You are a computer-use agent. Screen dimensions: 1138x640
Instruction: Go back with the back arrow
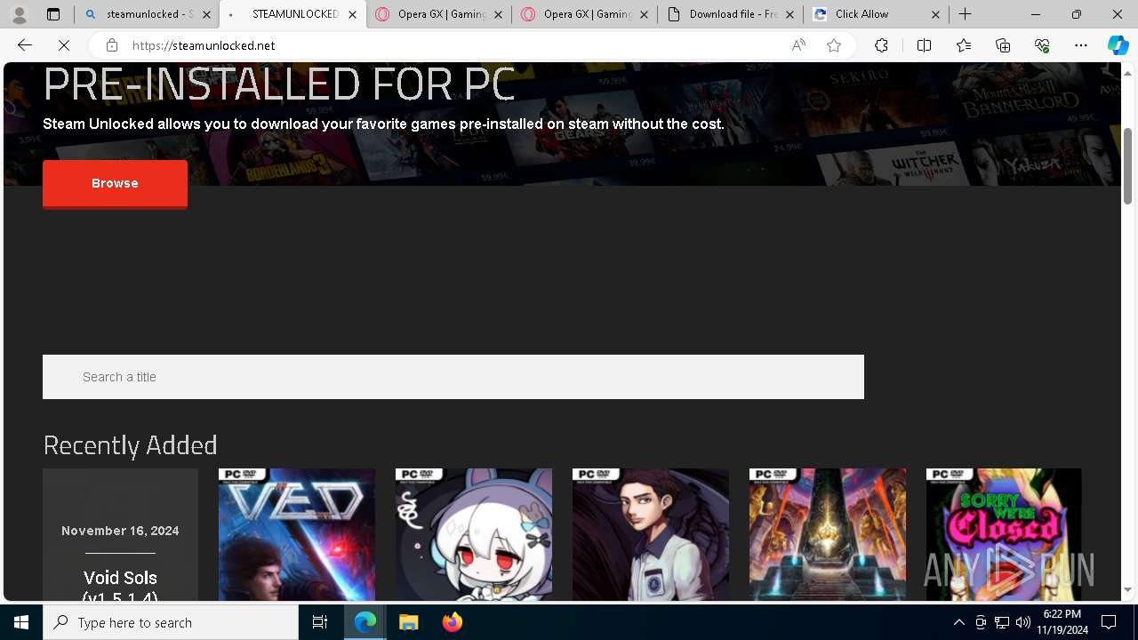pyautogui.click(x=25, y=45)
